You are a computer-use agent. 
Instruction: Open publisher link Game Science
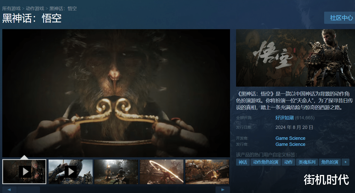pos(290,144)
